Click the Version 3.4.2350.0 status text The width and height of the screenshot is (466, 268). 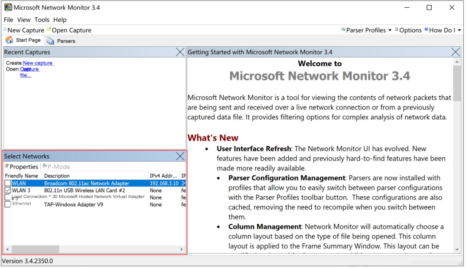point(28,262)
